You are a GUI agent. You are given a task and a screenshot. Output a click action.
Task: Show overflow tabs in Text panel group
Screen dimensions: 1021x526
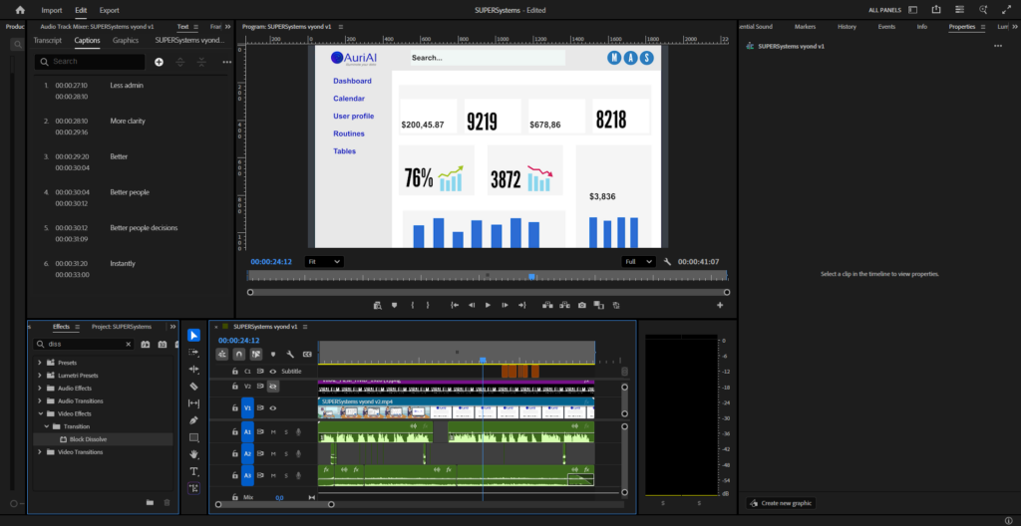[227, 27]
